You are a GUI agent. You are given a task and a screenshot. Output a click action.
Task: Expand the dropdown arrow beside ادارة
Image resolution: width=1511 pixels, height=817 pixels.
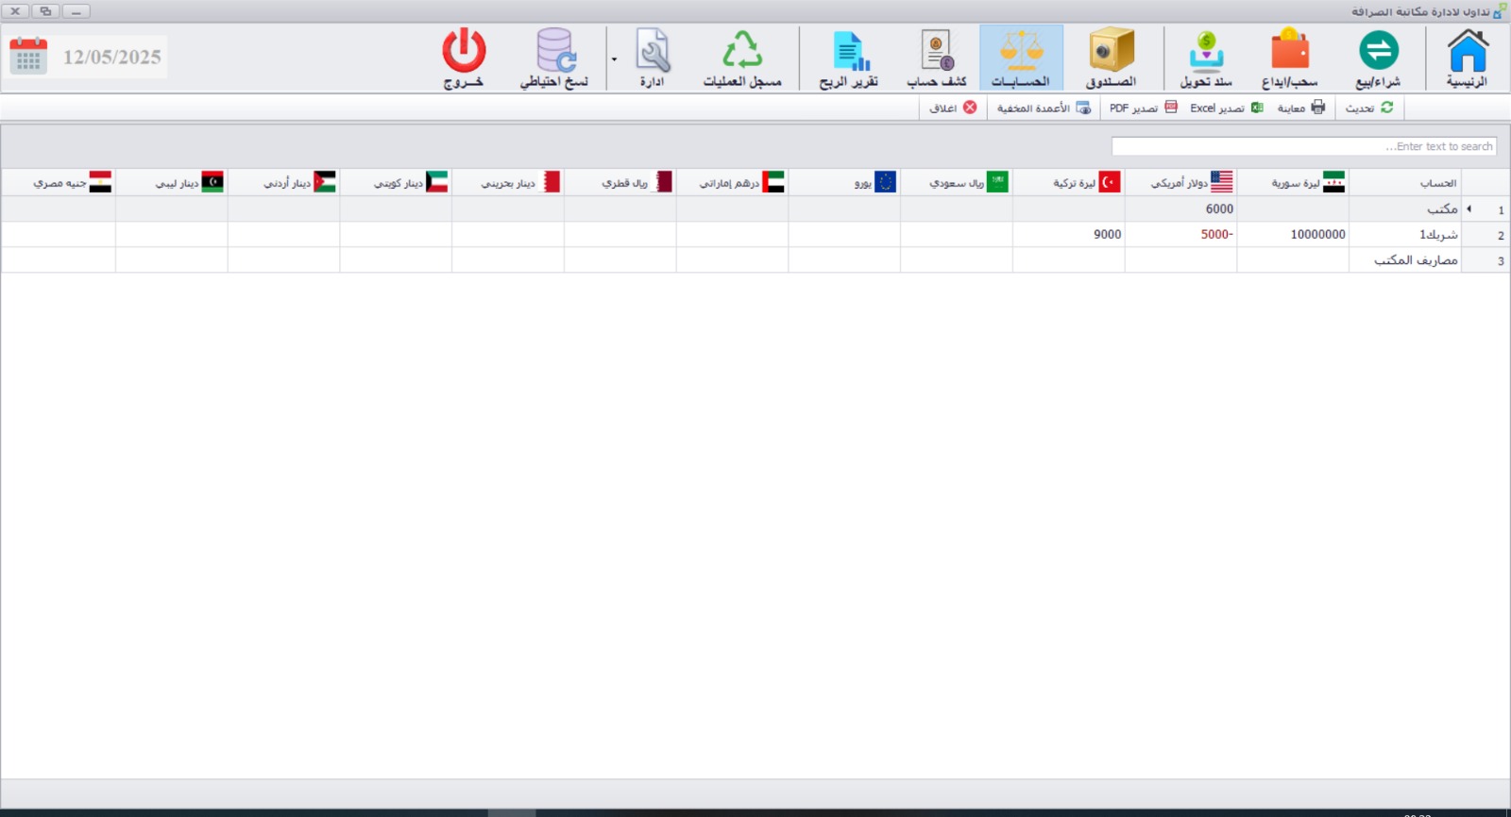(x=614, y=59)
